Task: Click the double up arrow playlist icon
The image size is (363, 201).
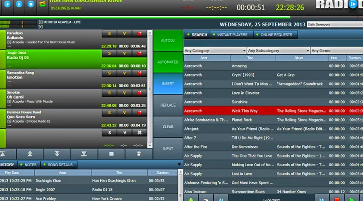Action: [x=30, y=154]
